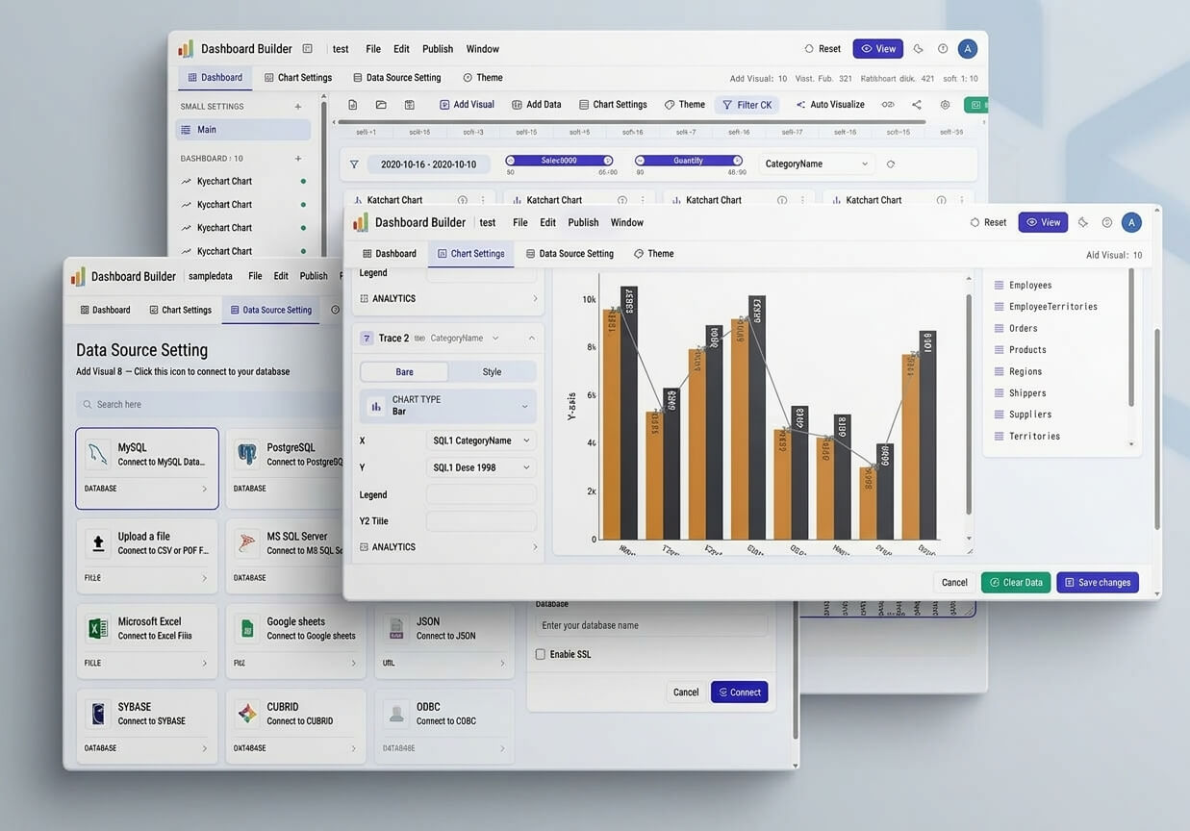Screen dimensions: 1190x831
Task: Open CategoryName dropdown beside Trace 2
Action: click(x=465, y=339)
